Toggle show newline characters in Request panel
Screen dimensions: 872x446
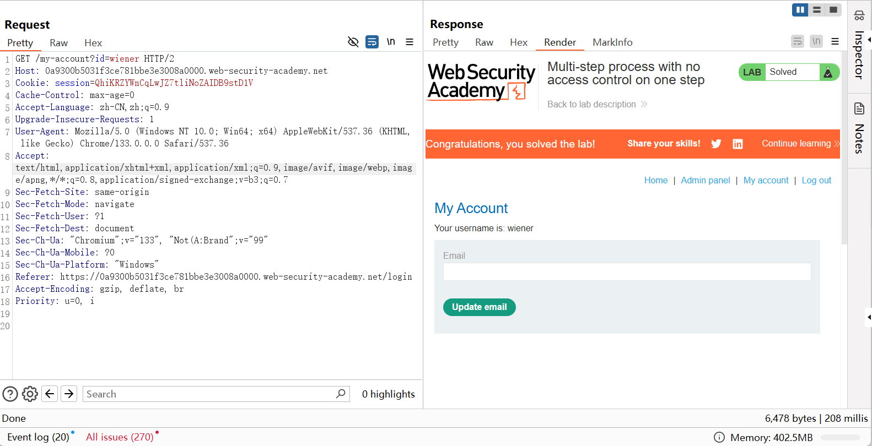[x=391, y=42]
